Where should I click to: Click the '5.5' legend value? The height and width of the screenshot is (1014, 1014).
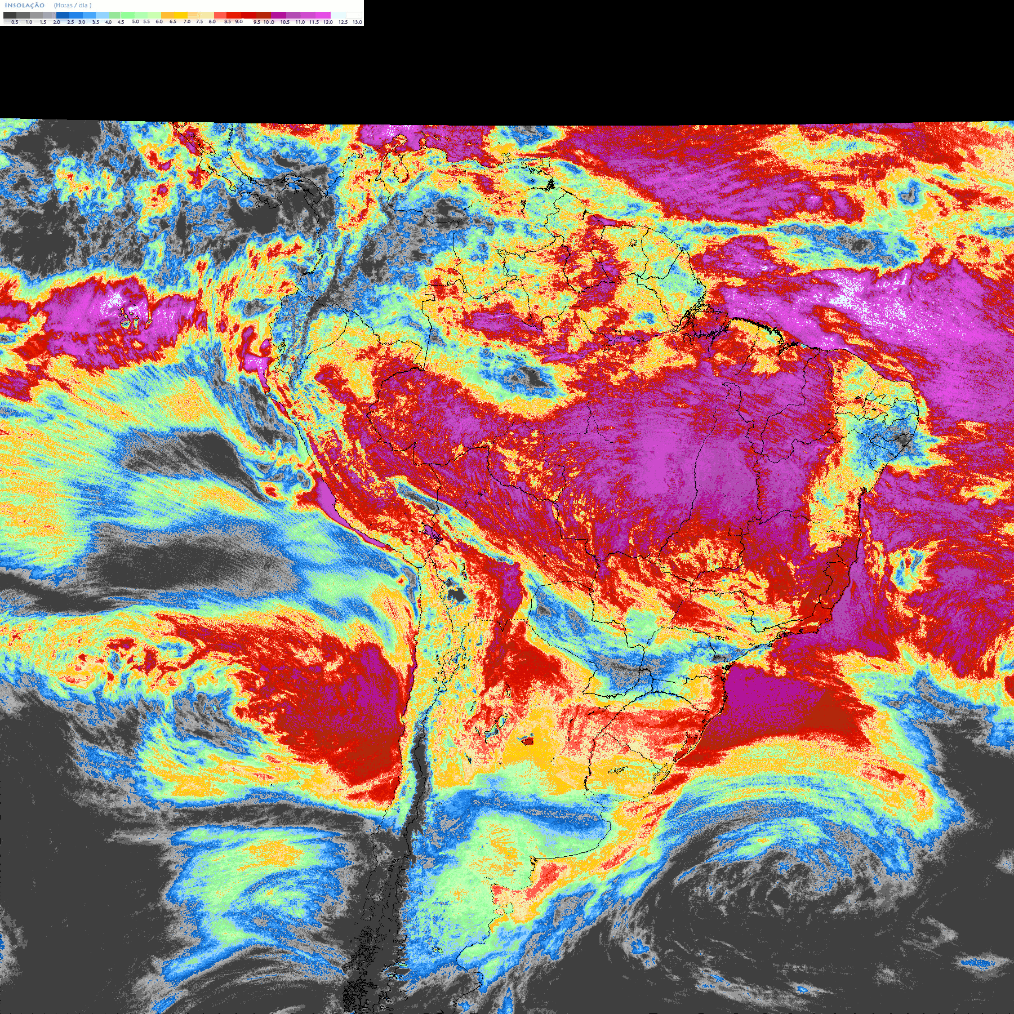146,21
